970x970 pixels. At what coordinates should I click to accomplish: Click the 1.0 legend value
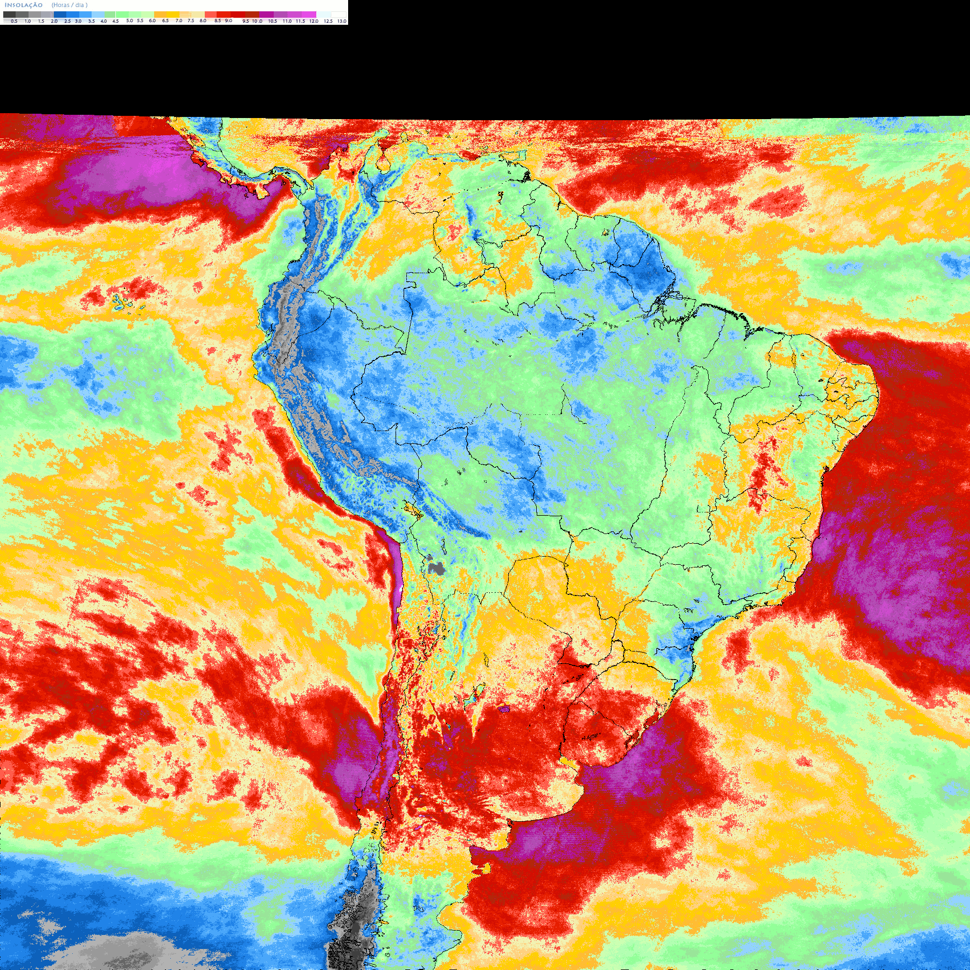coord(27,21)
